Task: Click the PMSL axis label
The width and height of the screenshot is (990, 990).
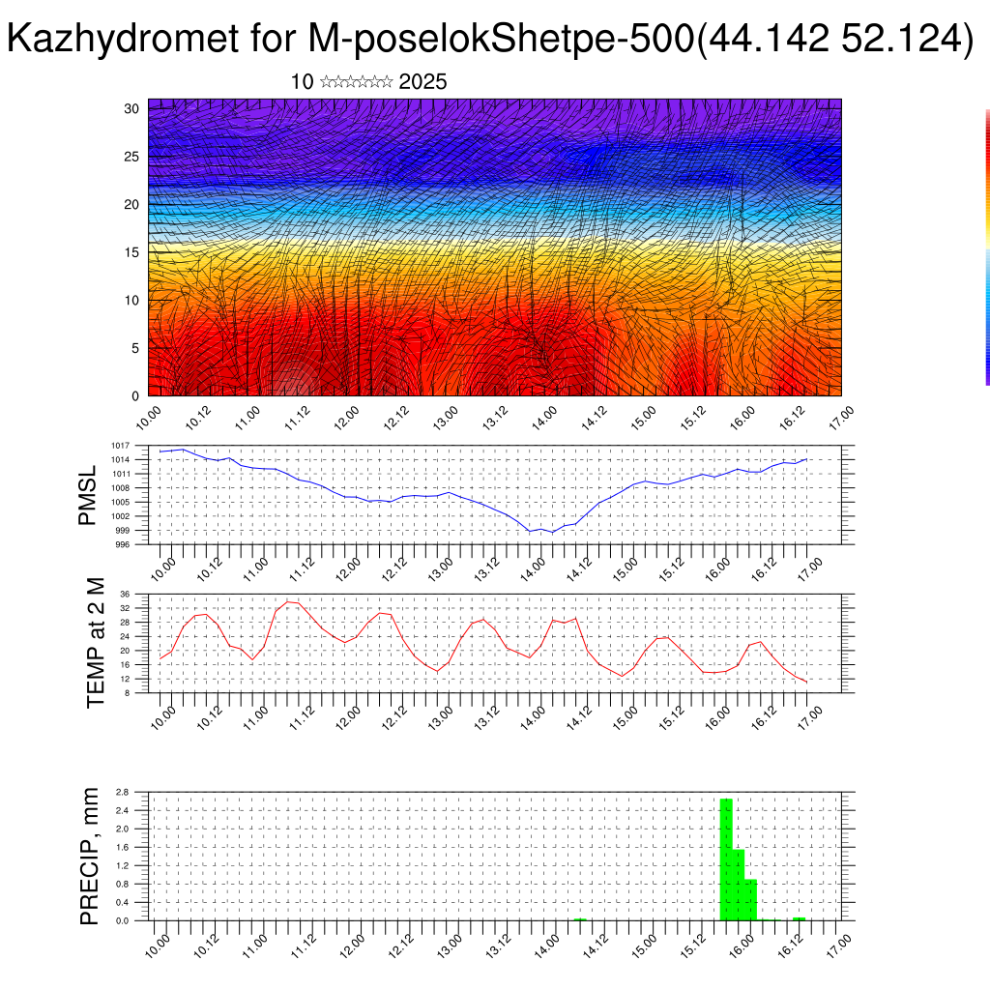Action: 87,495
